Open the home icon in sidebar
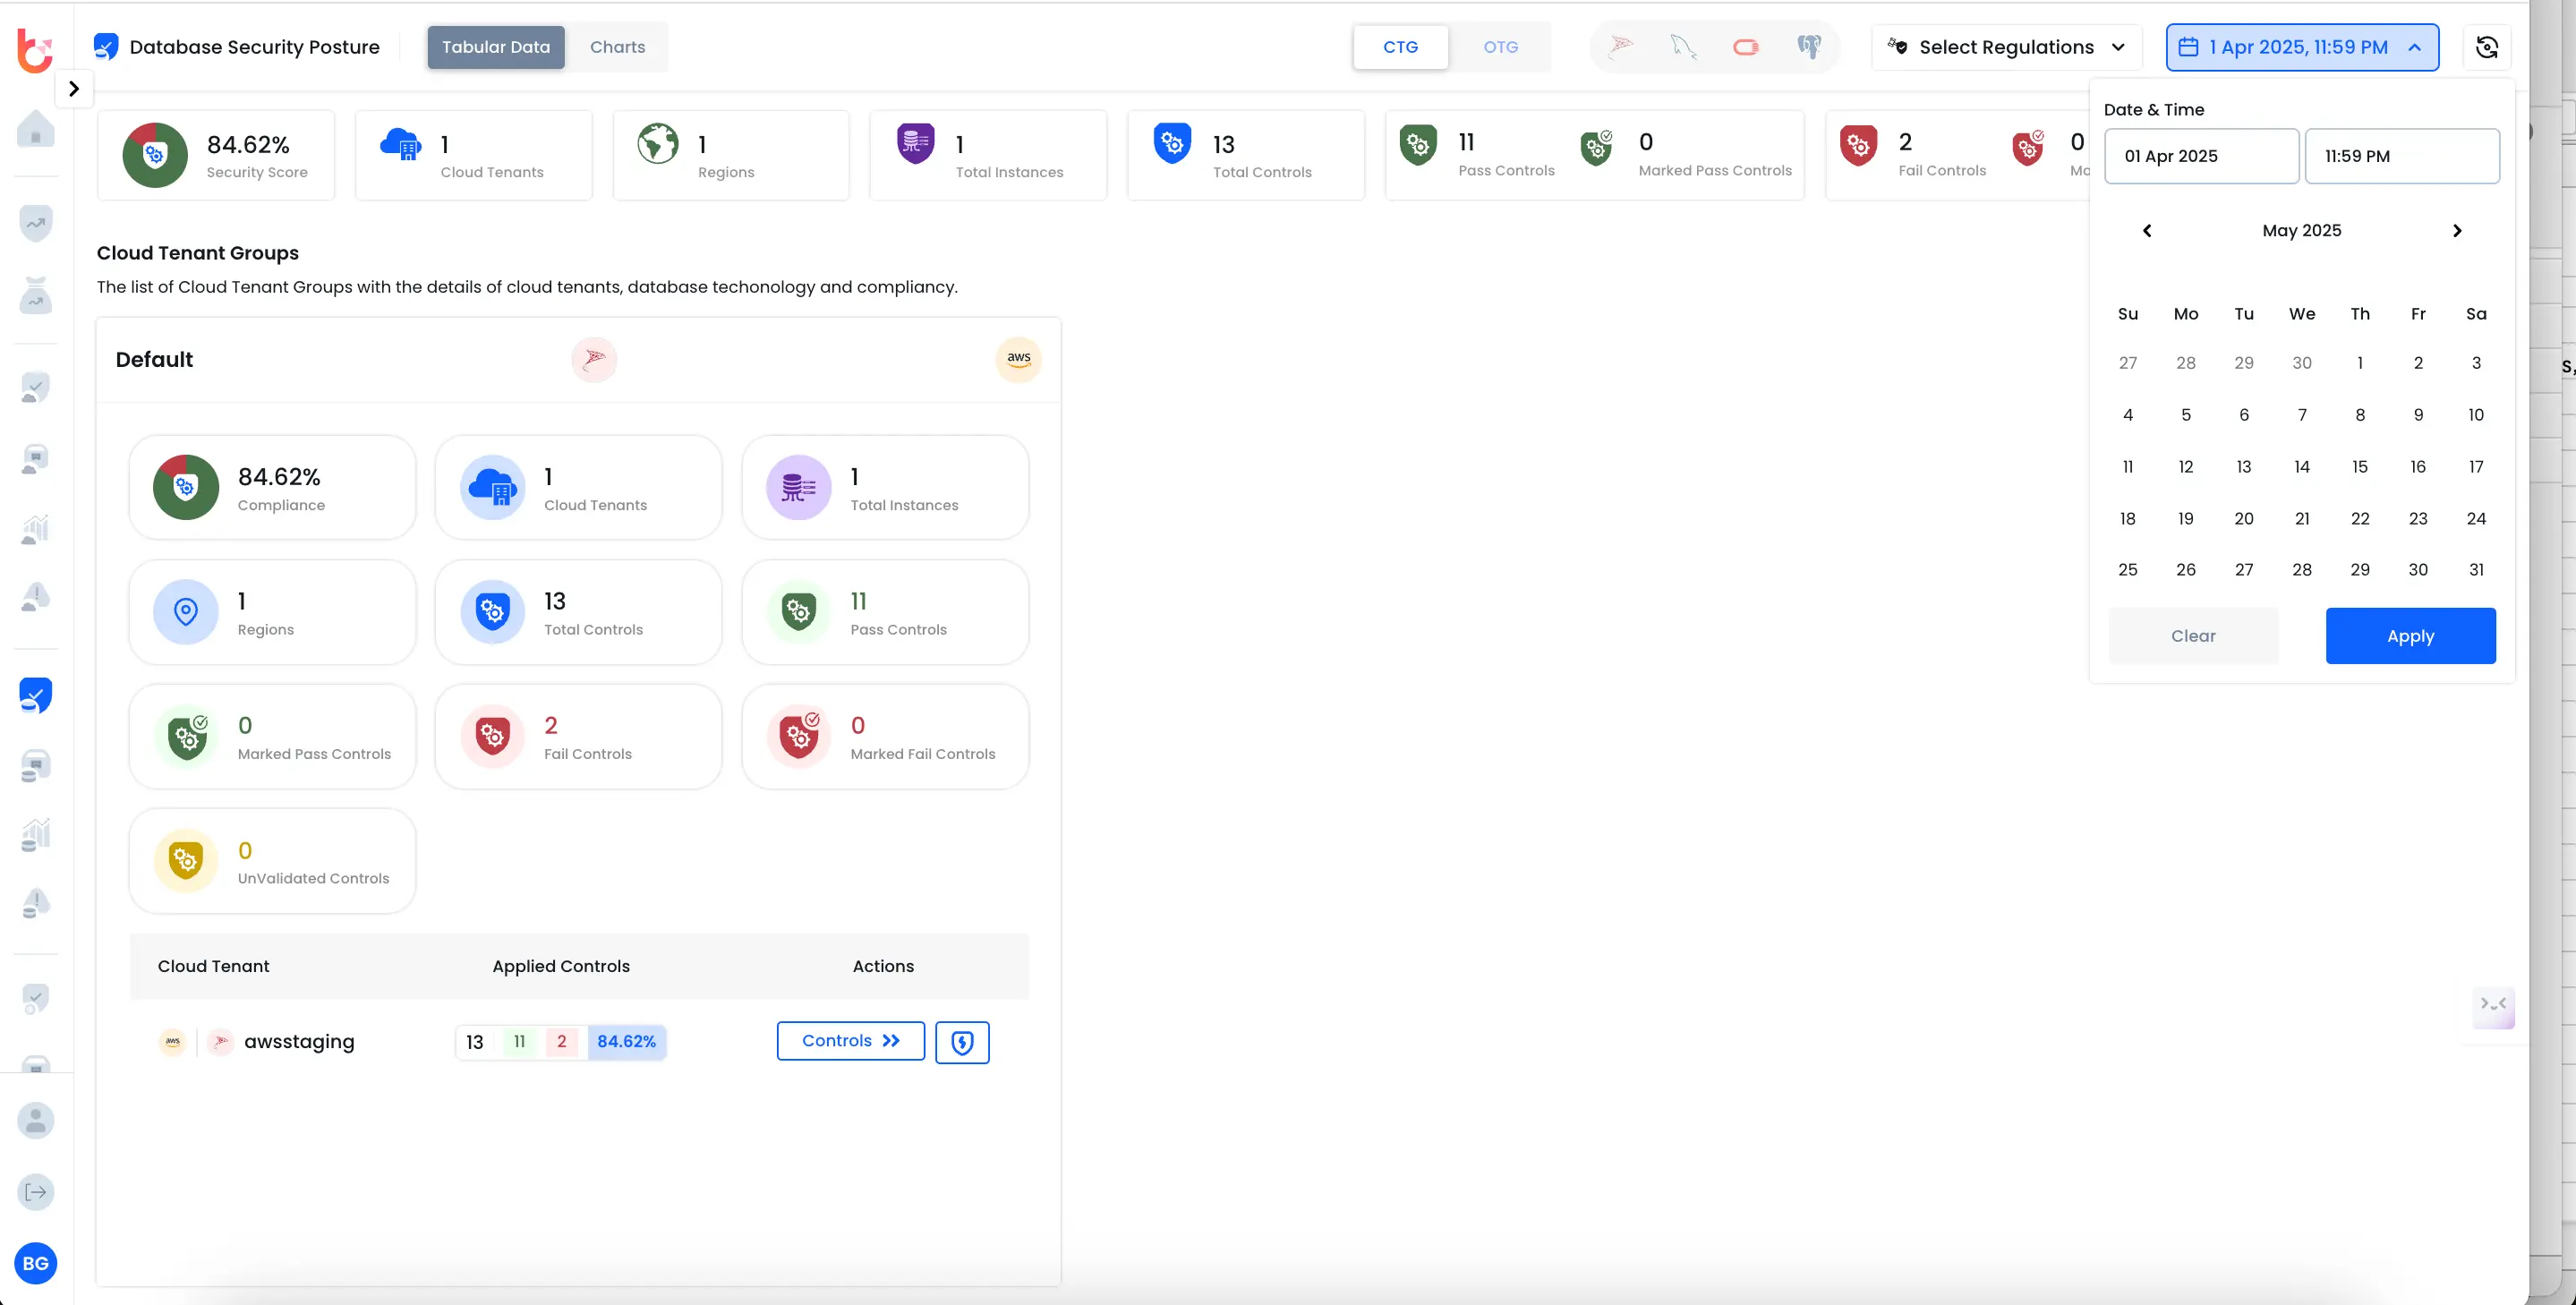The height and width of the screenshot is (1305, 2576). click(x=36, y=130)
